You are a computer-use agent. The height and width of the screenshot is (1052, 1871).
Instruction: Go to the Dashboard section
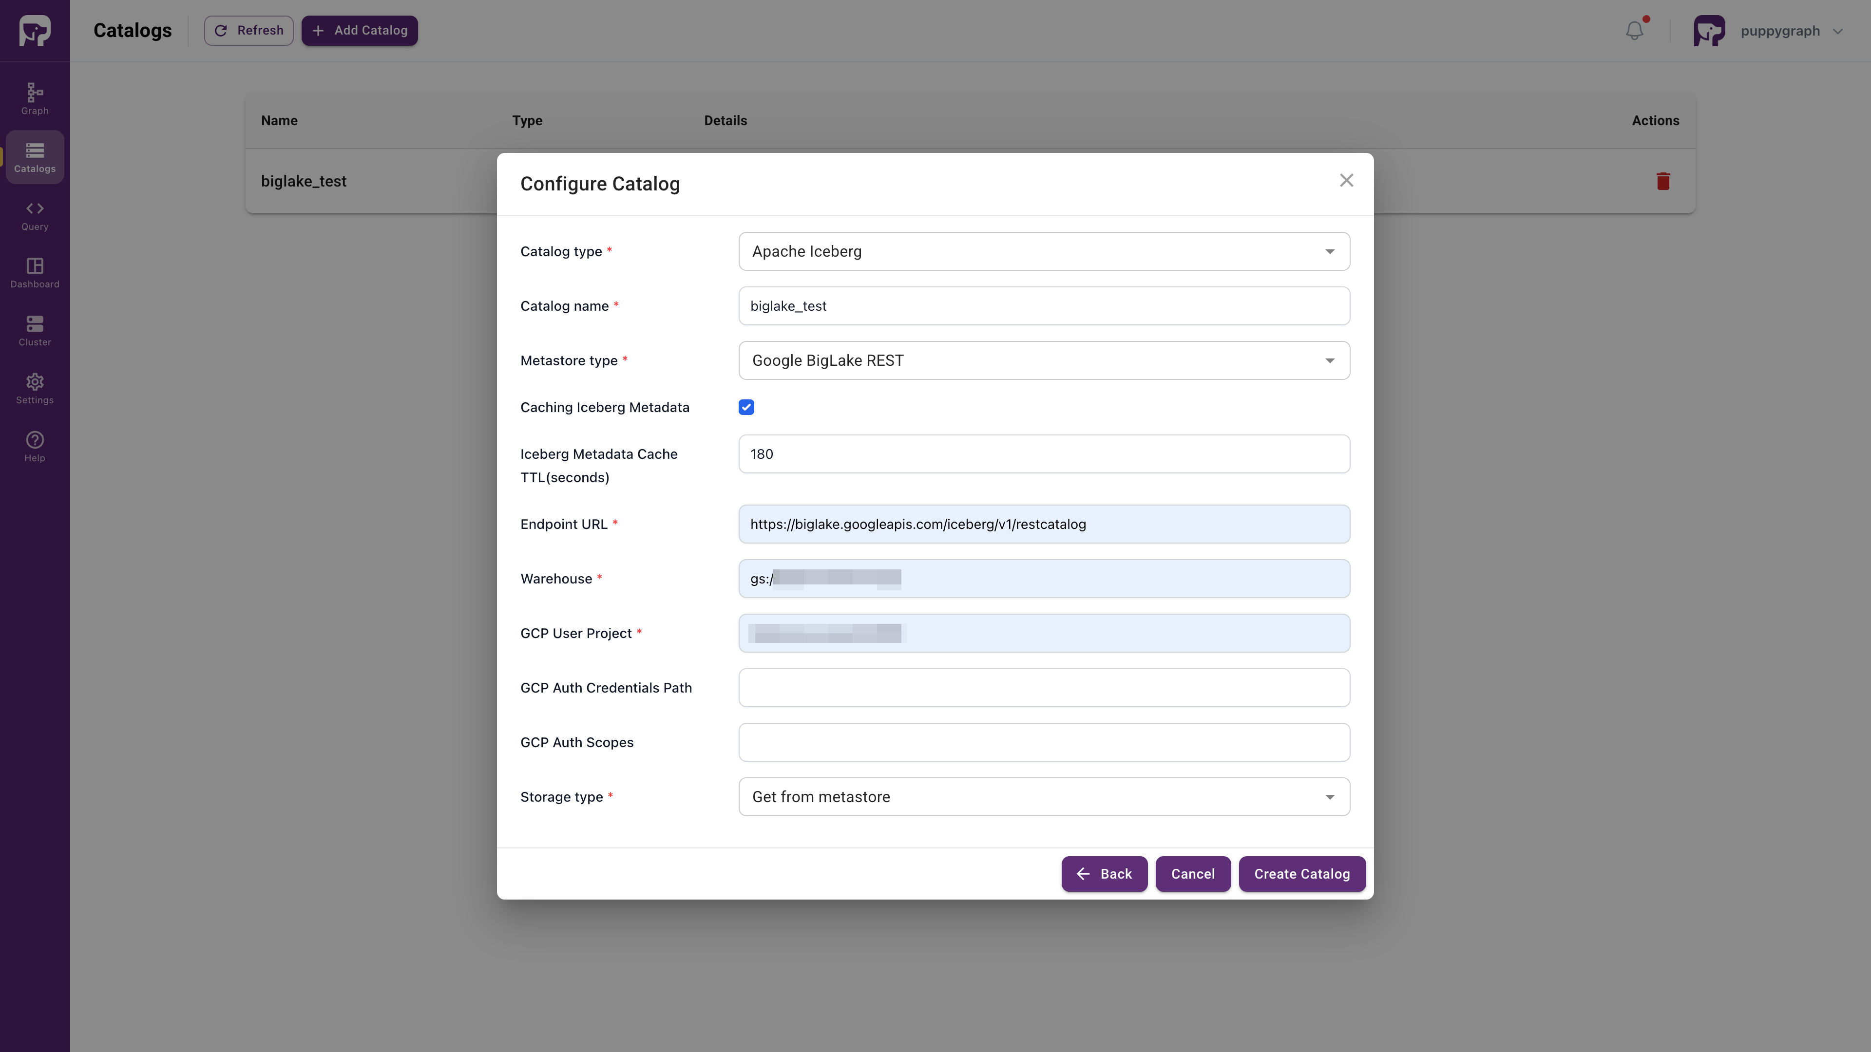point(34,273)
